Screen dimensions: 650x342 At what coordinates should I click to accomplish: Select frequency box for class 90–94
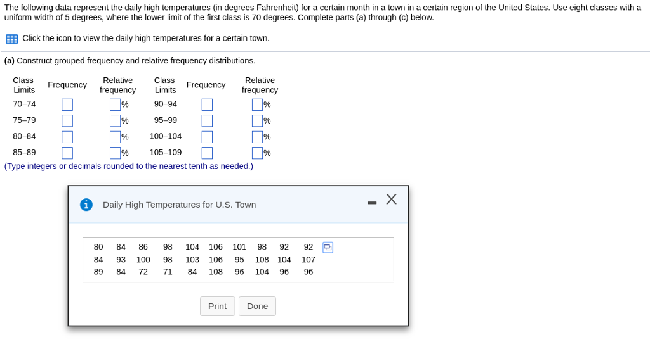point(208,104)
